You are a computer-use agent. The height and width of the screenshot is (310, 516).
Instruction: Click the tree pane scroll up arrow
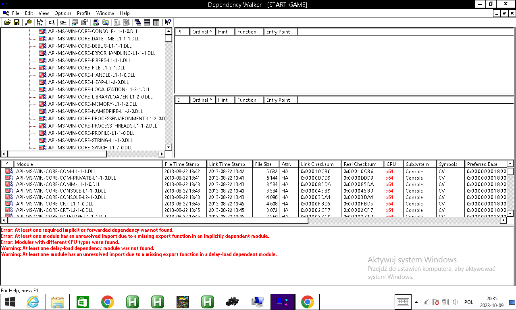click(169, 31)
